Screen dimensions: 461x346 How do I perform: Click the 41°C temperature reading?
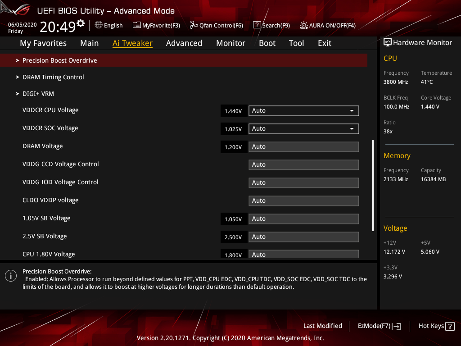(x=427, y=82)
